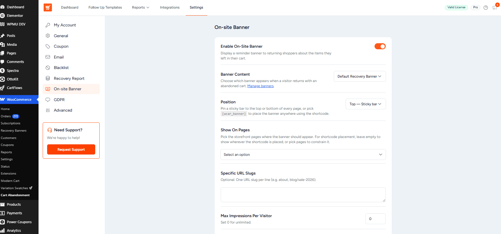Click the speech bubble icon beside GDPR
Image resolution: width=501 pixels, height=234 pixels.
tap(48, 100)
